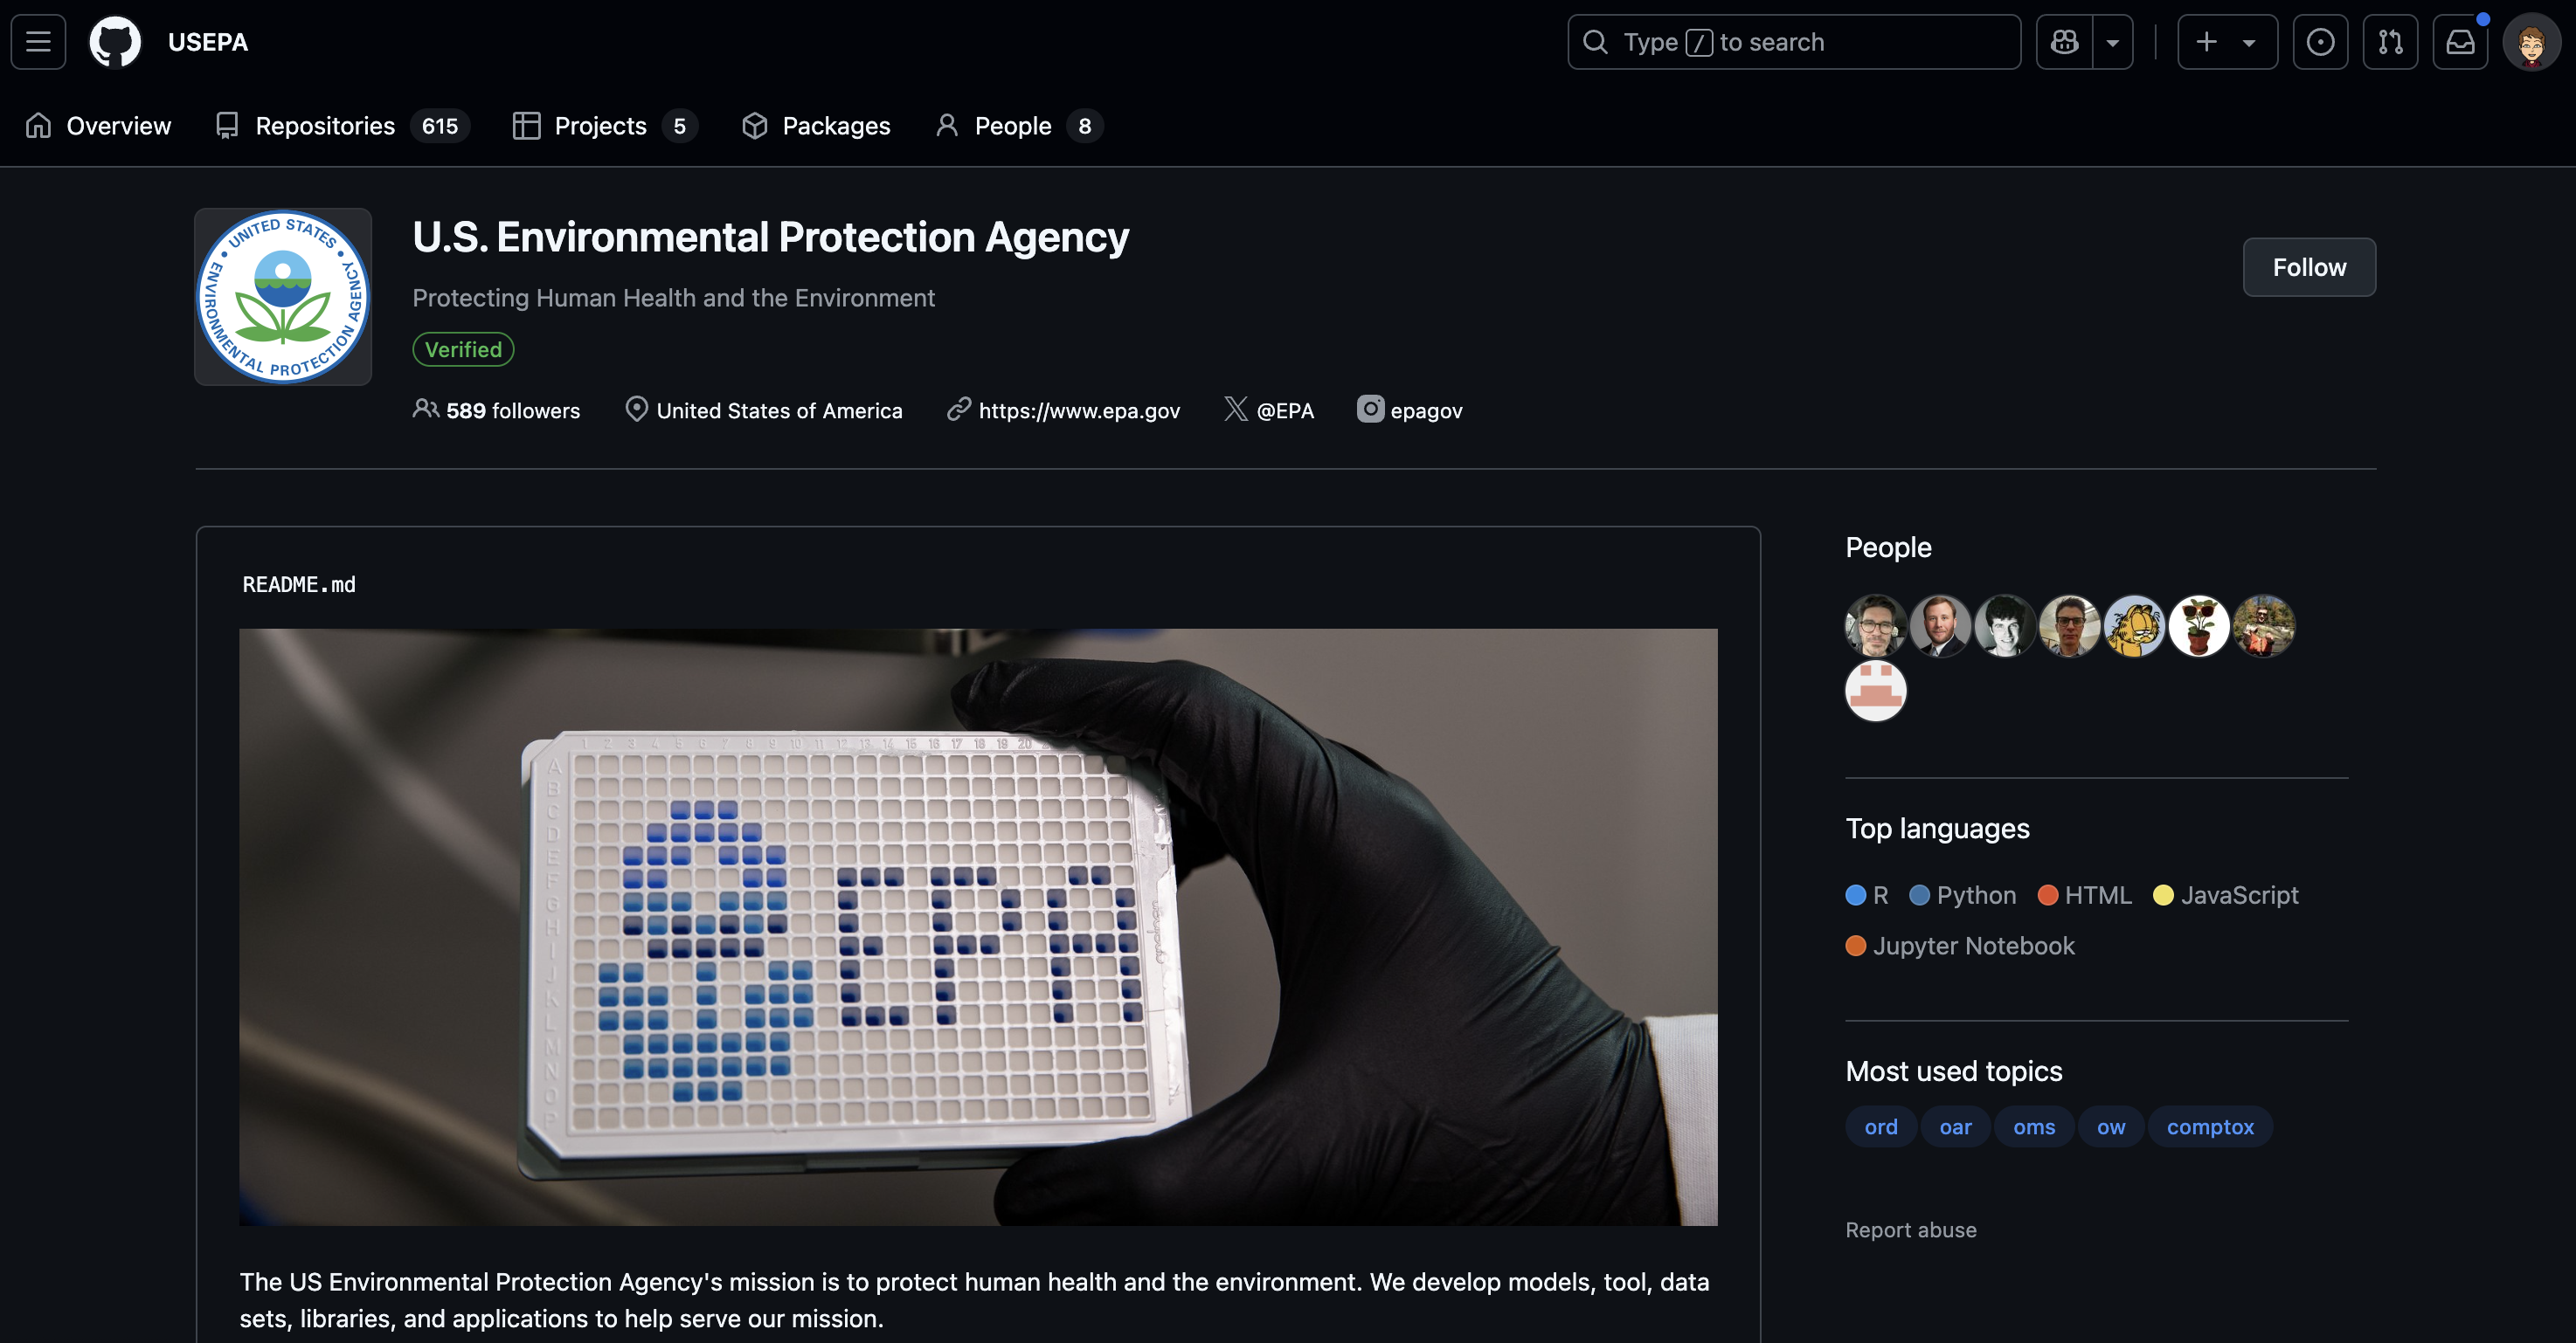Open the user profile avatar menu
The width and height of the screenshot is (2576, 1343).
point(2531,42)
